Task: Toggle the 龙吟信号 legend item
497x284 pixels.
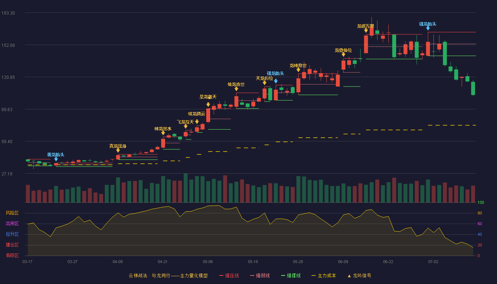Action: pos(359,275)
